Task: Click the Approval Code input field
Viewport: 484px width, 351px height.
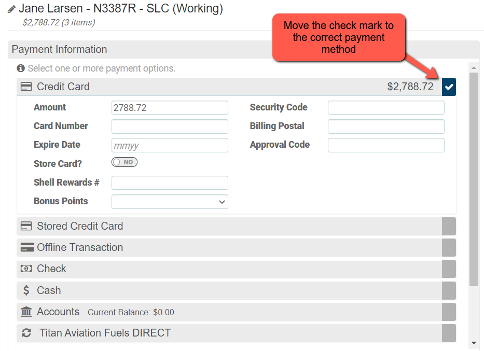Action: 386,145
